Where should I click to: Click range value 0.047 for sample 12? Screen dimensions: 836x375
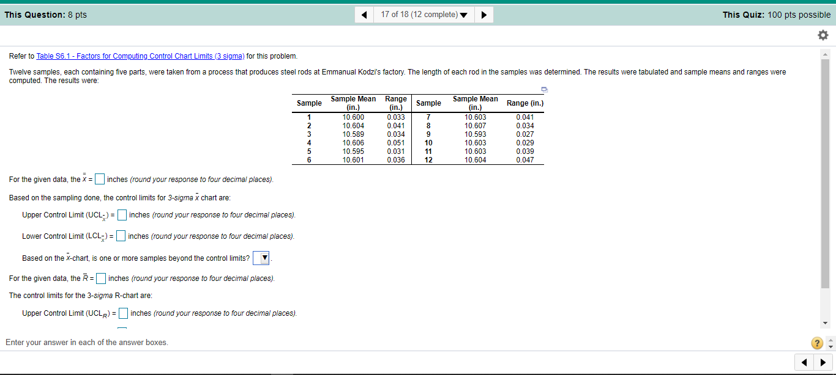click(525, 160)
